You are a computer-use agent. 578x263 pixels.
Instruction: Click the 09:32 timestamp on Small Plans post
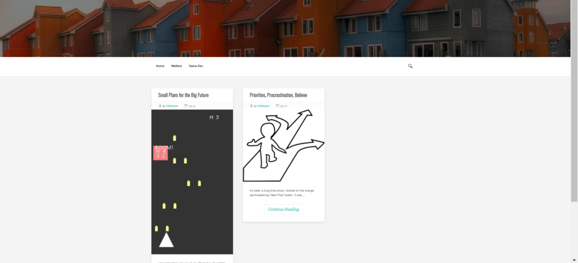click(192, 106)
